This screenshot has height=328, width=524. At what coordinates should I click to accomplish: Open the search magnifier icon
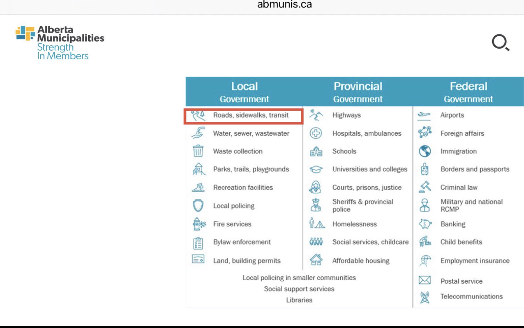pyautogui.click(x=500, y=43)
